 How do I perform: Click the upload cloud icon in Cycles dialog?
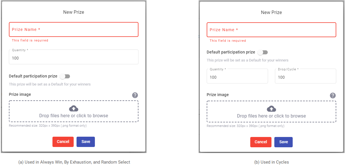271,108
